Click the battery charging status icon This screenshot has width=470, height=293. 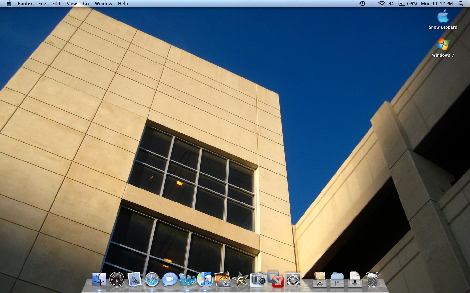402,3
